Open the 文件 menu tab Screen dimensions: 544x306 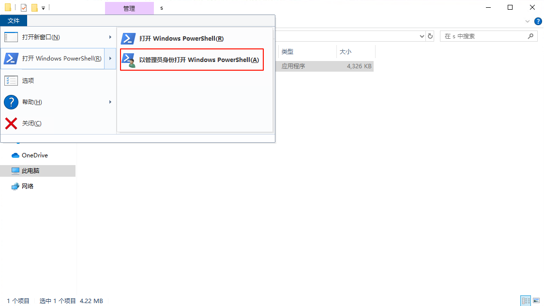click(14, 21)
